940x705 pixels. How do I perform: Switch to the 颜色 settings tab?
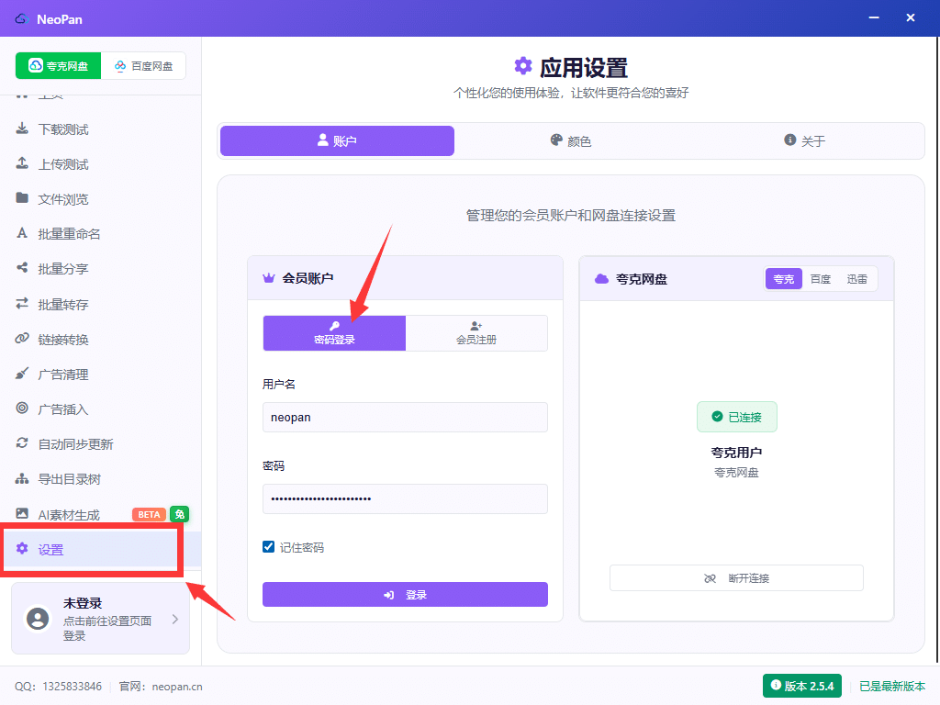[x=571, y=141]
